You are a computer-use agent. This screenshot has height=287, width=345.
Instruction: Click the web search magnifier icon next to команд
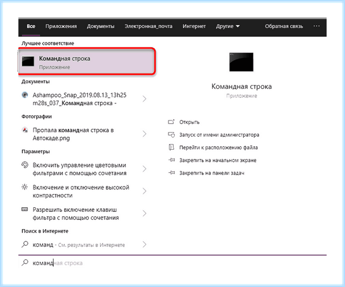[25, 244]
